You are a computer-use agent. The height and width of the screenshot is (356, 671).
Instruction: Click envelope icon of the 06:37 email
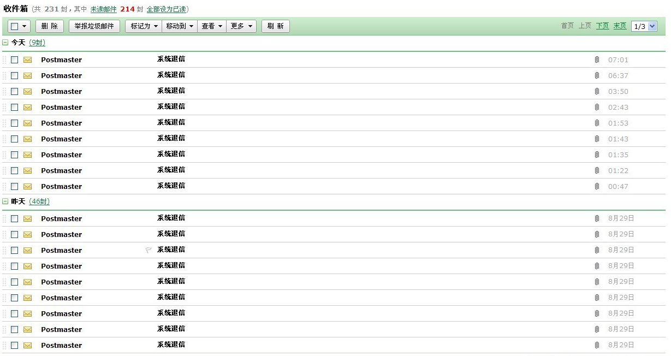[x=27, y=76]
